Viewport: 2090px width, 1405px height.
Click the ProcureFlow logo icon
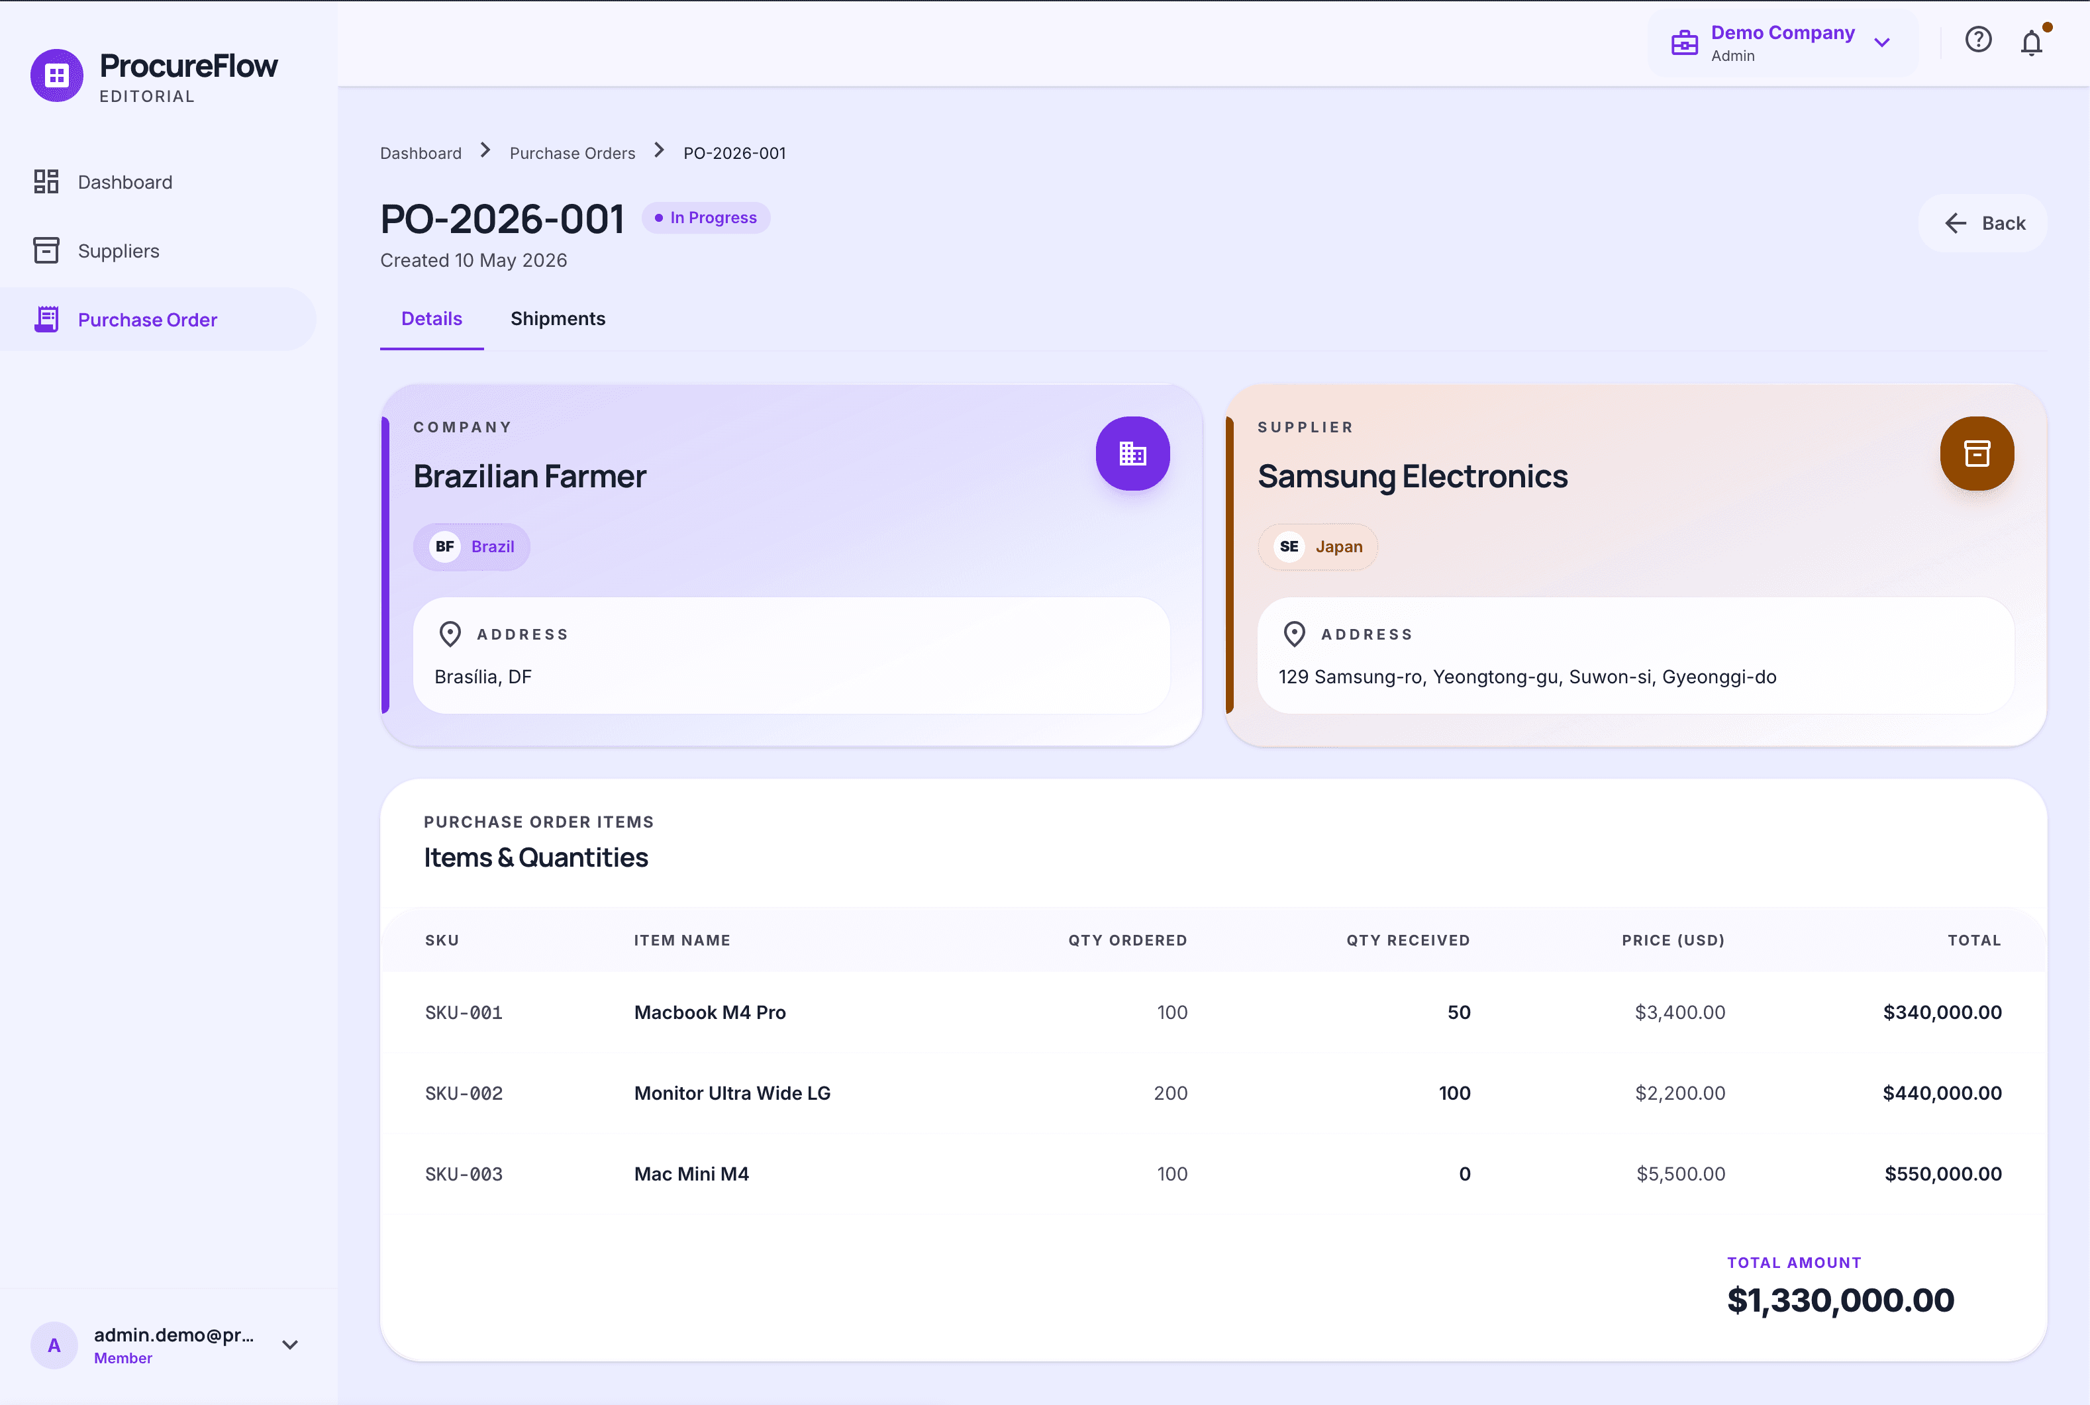coord(56,75)
